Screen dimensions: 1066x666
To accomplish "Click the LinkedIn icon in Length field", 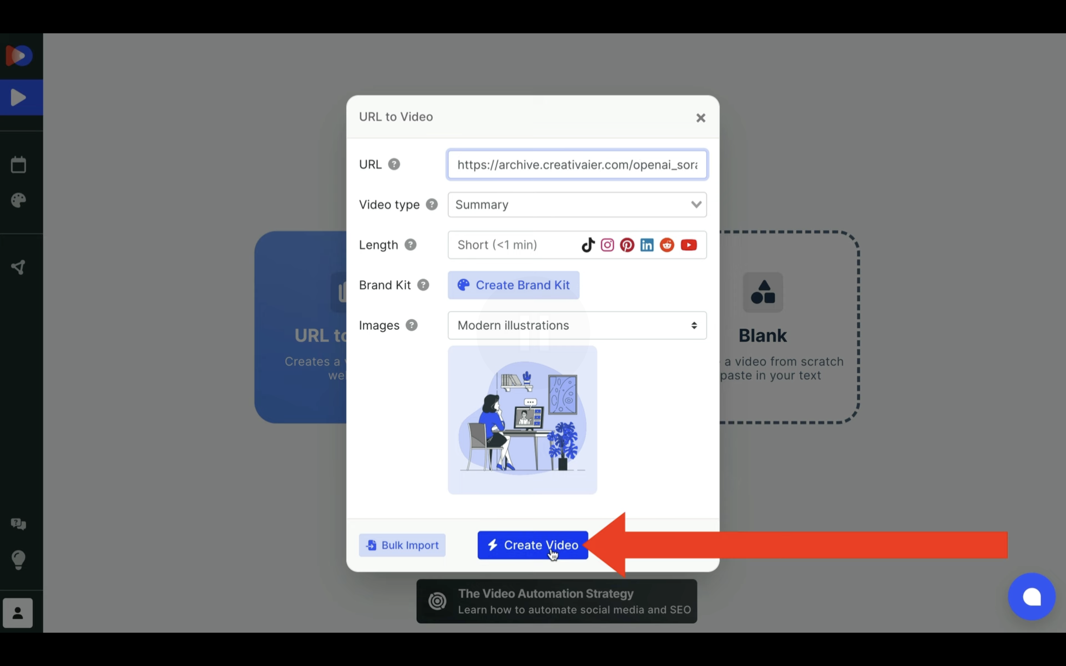I will tap(647, 245).
